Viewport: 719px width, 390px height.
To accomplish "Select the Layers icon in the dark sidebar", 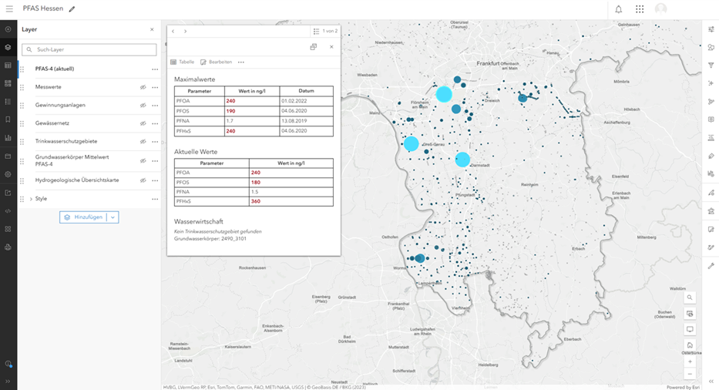I will (8, 47).
